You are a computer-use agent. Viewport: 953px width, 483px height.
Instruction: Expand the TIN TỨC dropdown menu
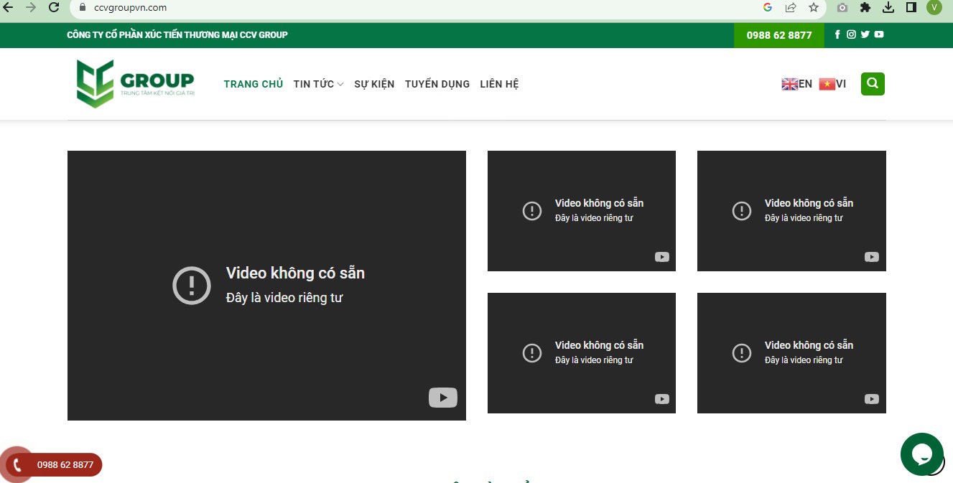(318, 84)
